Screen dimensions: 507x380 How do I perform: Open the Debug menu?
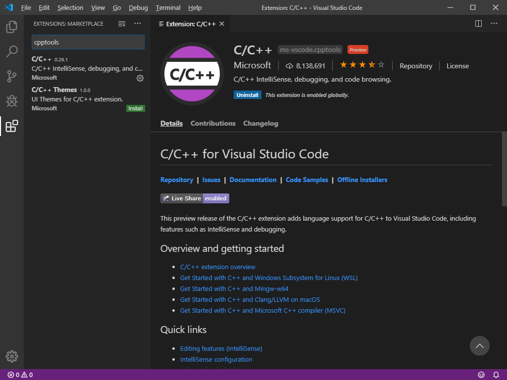click(138, 7)
